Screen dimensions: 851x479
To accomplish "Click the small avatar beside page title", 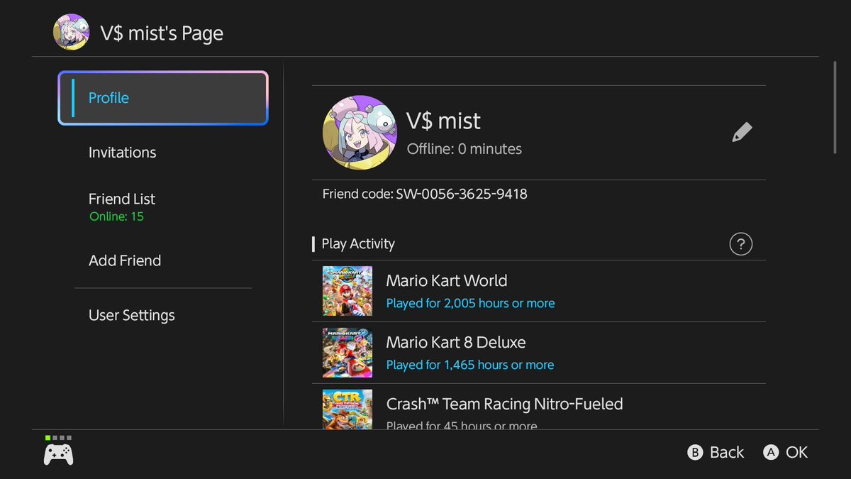I will [x=71, y=33].
